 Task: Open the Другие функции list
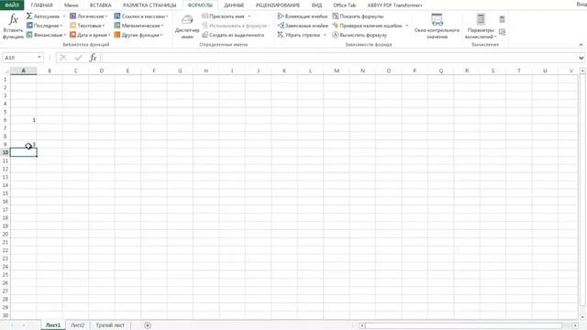138,35
